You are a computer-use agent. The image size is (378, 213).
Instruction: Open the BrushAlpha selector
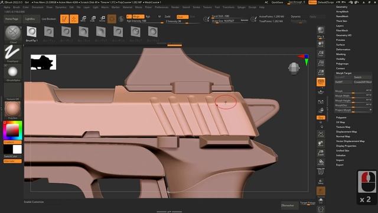(13, 73)
